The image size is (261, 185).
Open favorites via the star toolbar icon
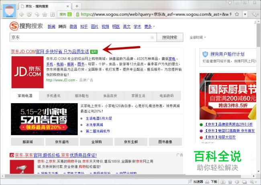pyautogui.click(x=45, y=14)
